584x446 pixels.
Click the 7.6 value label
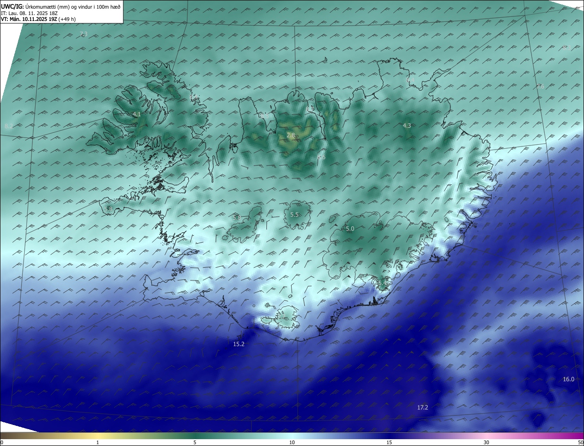point(540,87)
